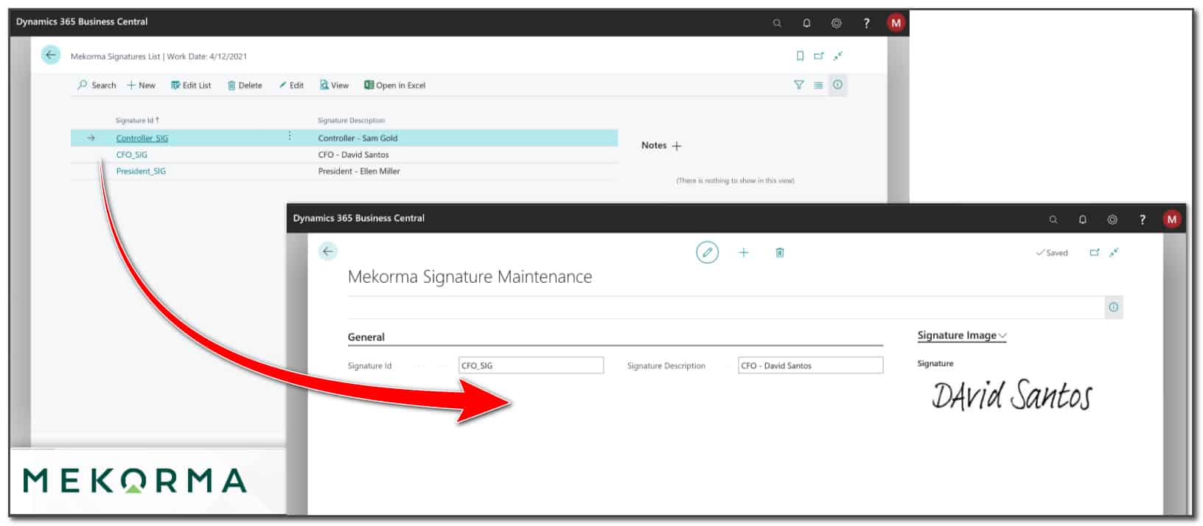Add a new note with plus icon
This screenshot has width=1203, height=526.
(x=677, y=146)
